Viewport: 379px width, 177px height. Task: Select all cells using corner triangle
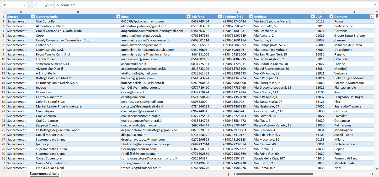[x=4, y=12]
